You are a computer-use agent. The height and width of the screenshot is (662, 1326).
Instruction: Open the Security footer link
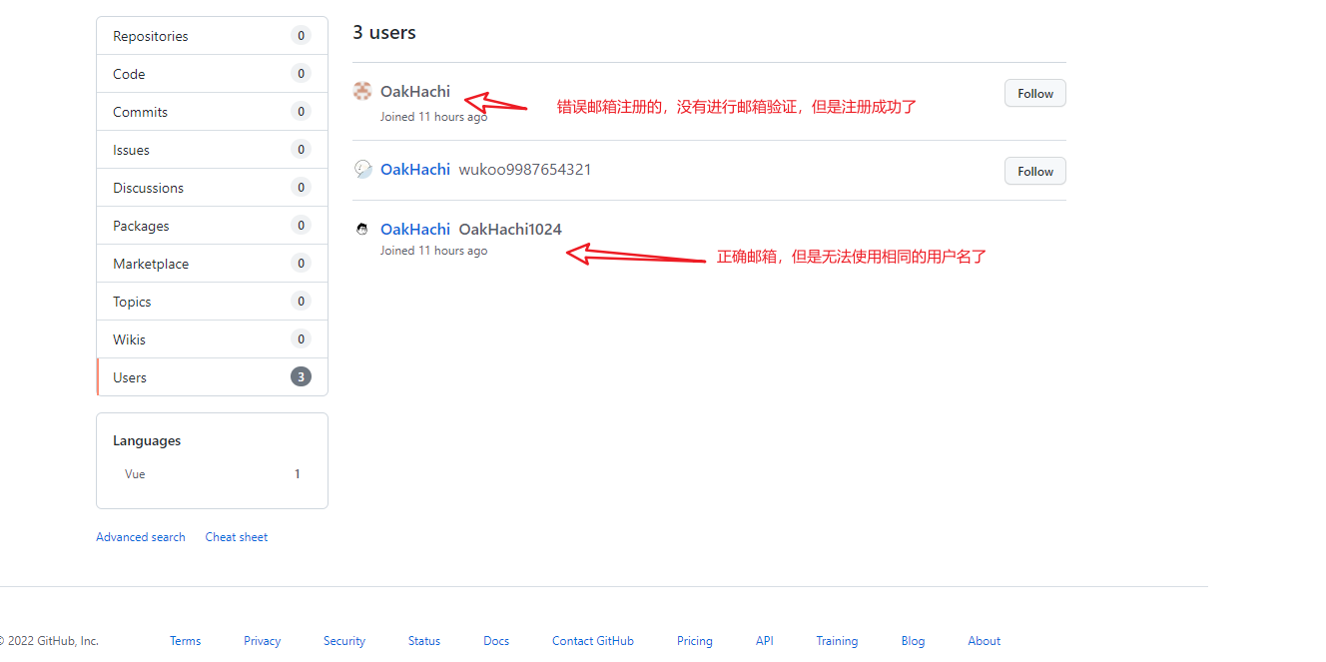344,641
